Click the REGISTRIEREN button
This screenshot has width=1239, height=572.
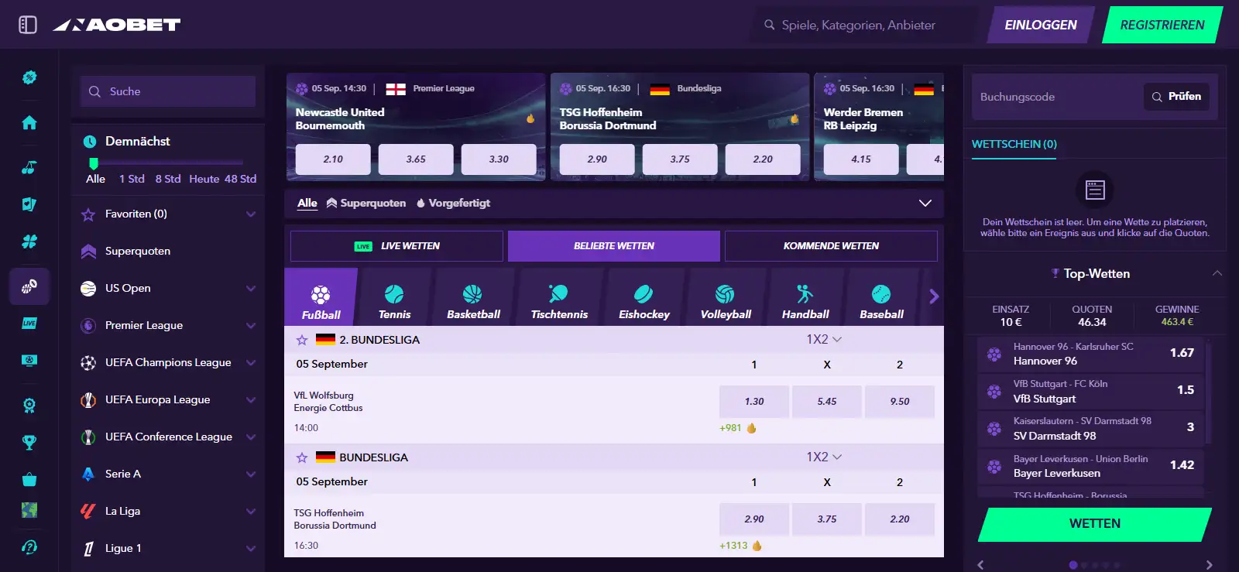point(1162,25)
